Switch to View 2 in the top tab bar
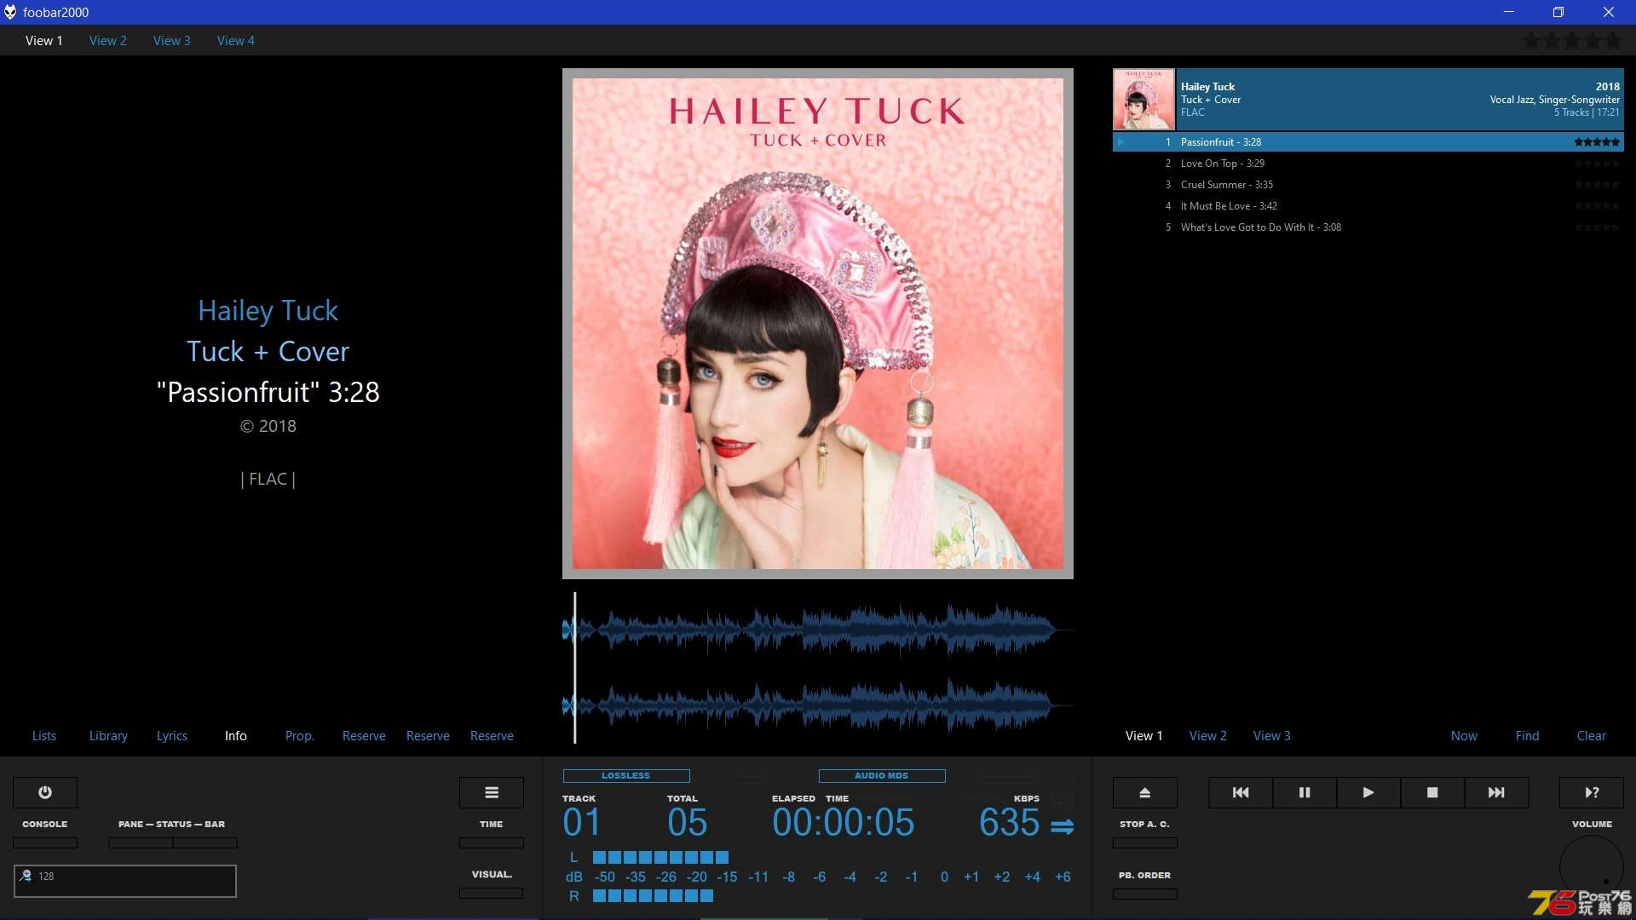 108,40
